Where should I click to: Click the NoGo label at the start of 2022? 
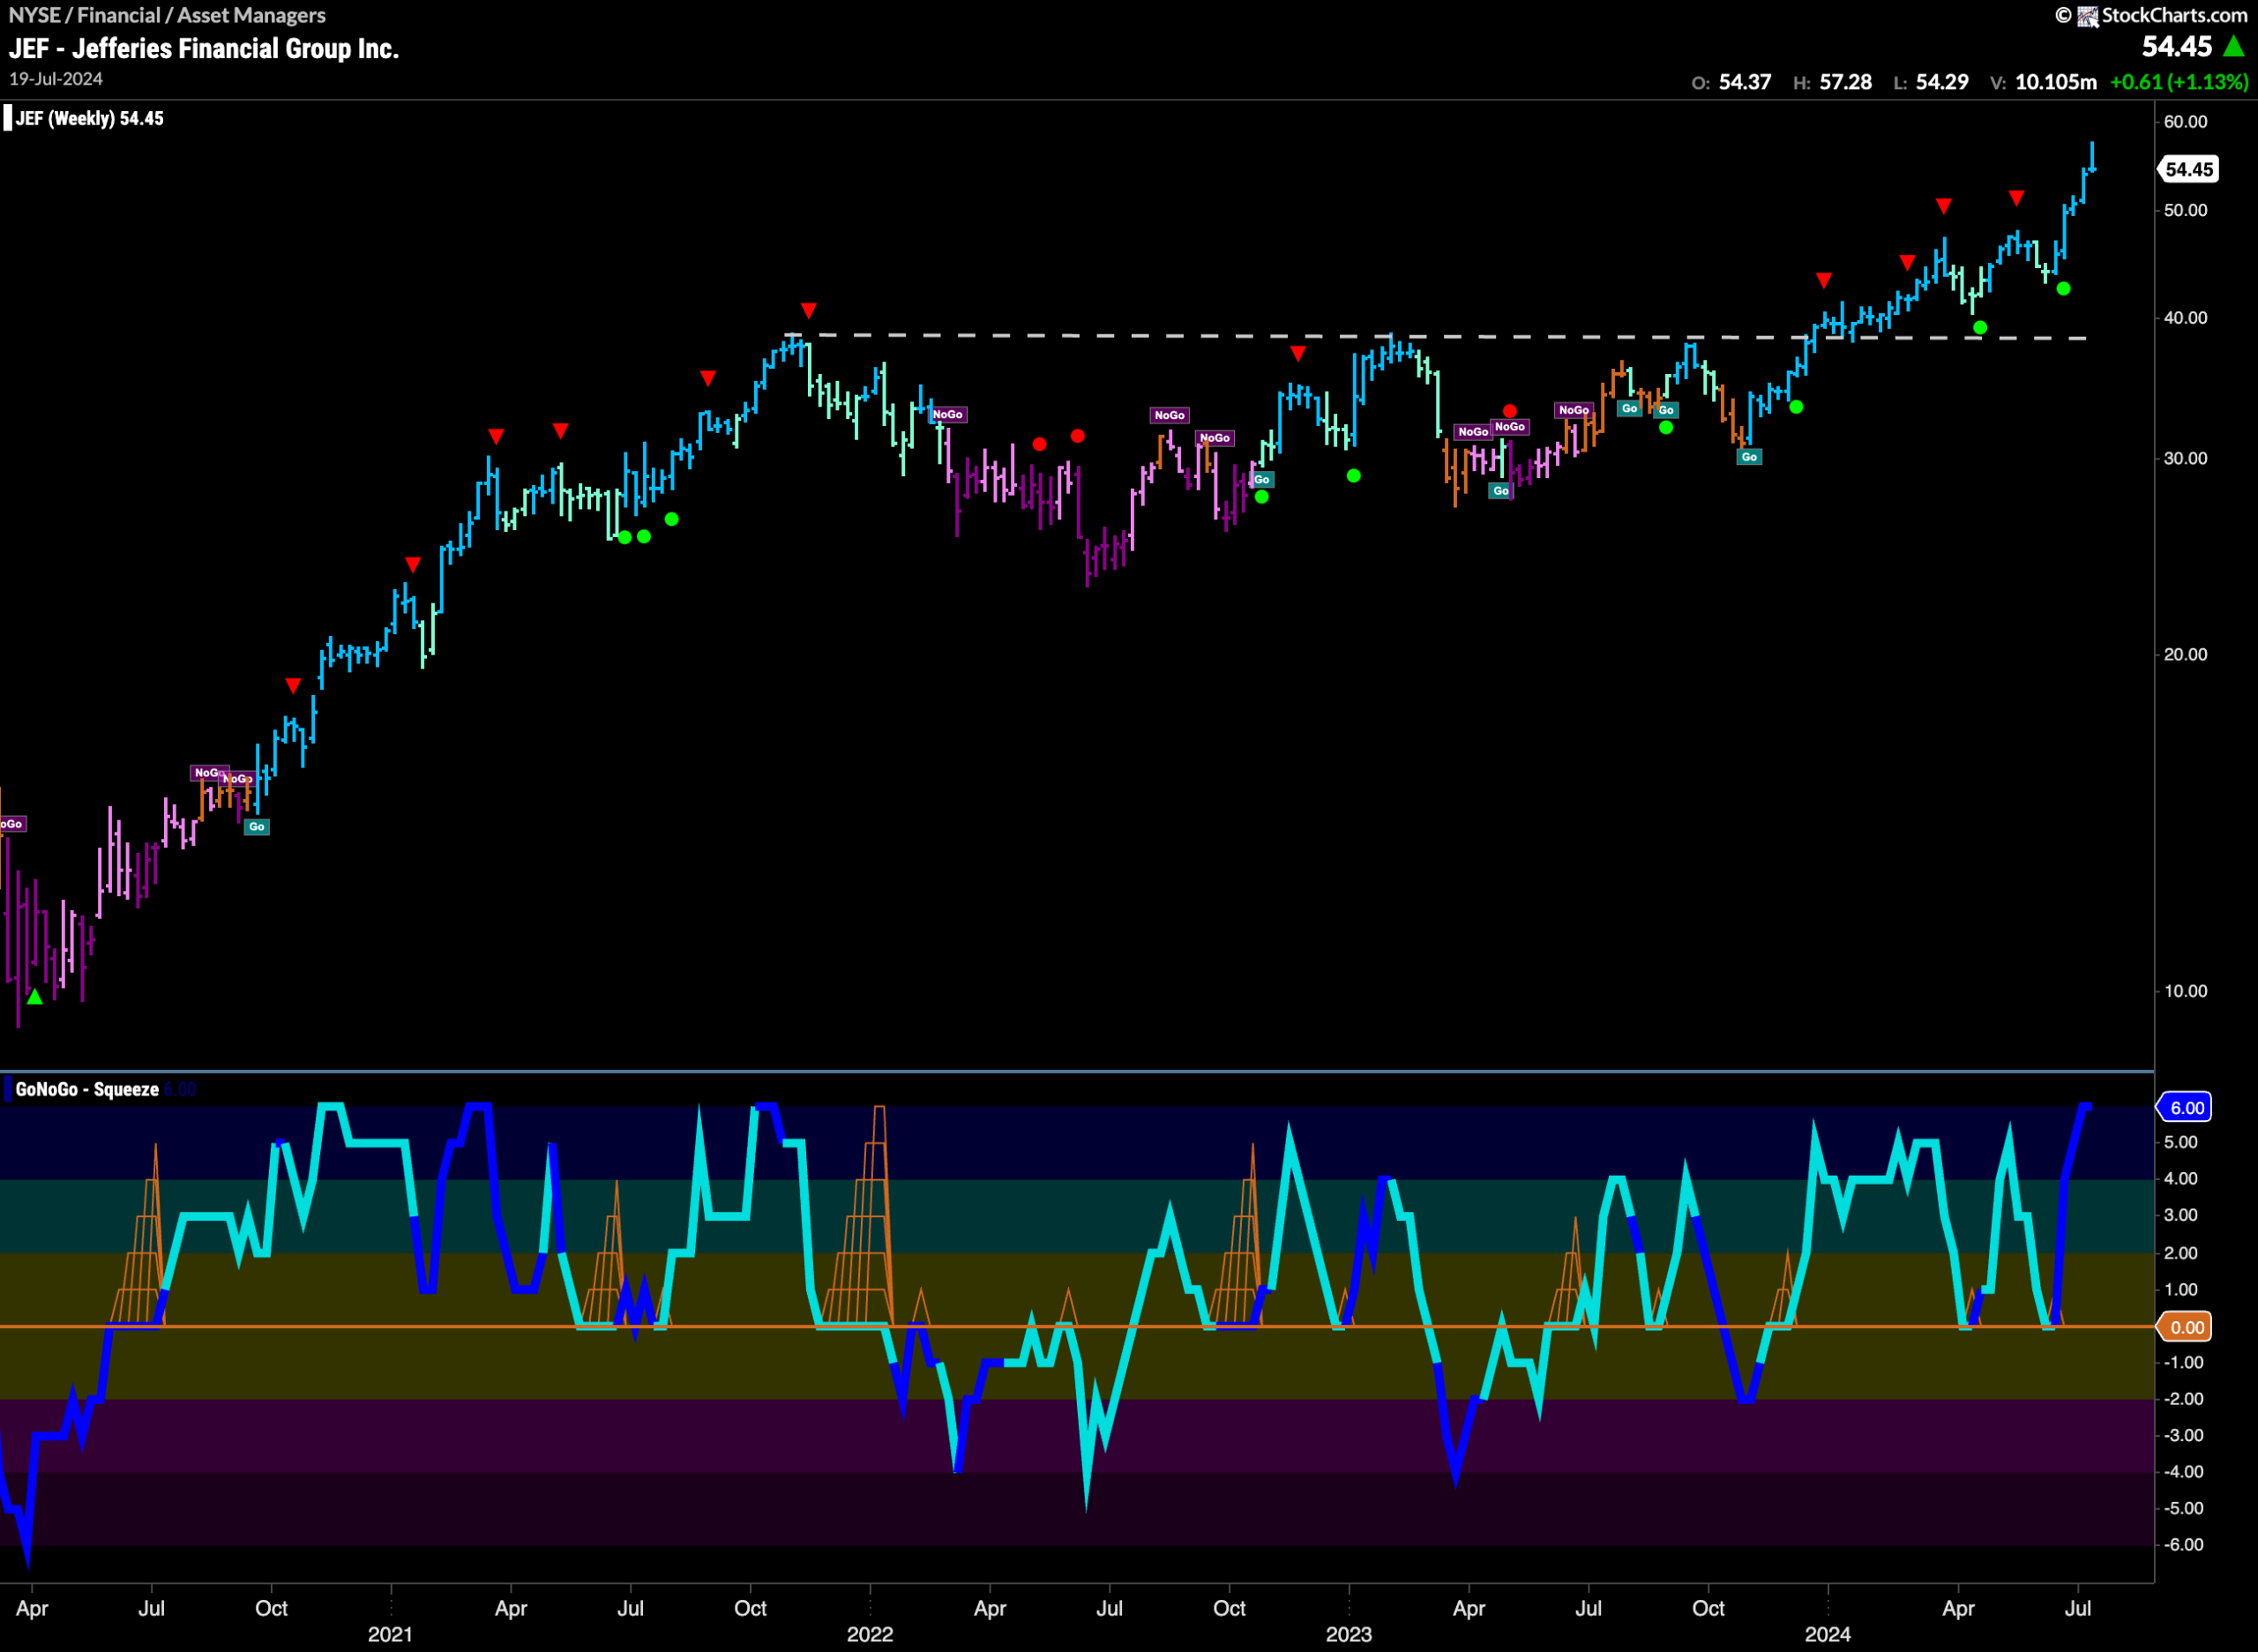click(947, 414)
